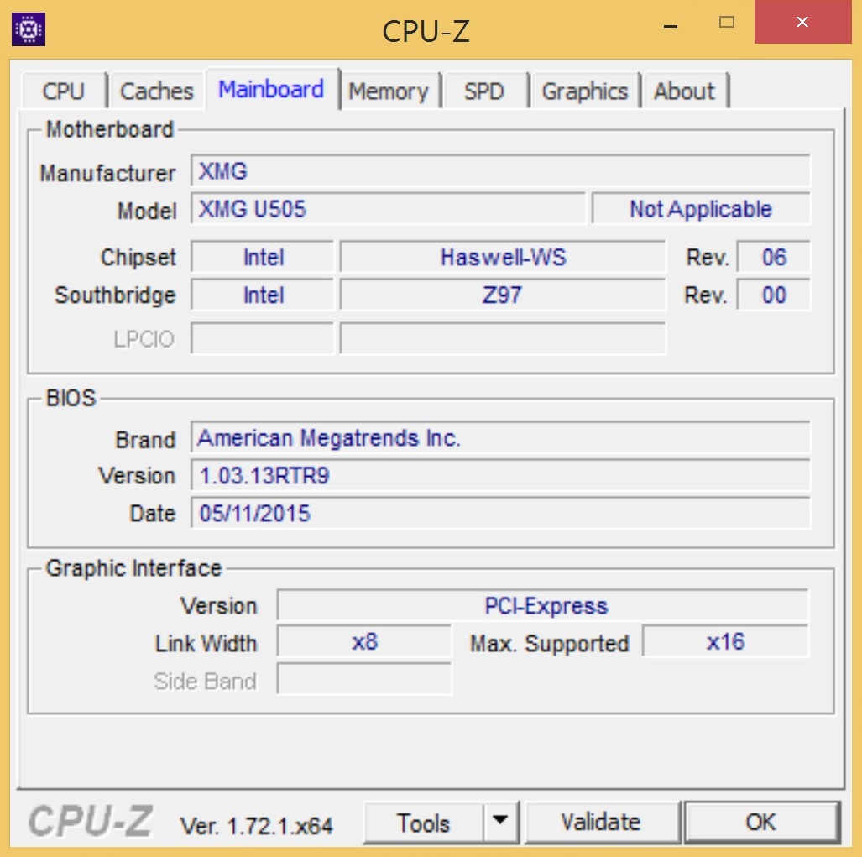
Task: Select the Model field XMG U505
Action: click(388, 208)
